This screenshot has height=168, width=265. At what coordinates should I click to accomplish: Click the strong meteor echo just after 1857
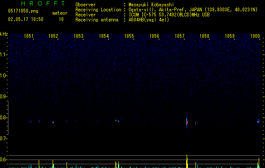(x=187, y=122)
